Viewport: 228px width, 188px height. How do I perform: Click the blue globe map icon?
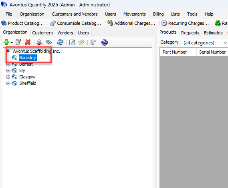pos(105,42)
